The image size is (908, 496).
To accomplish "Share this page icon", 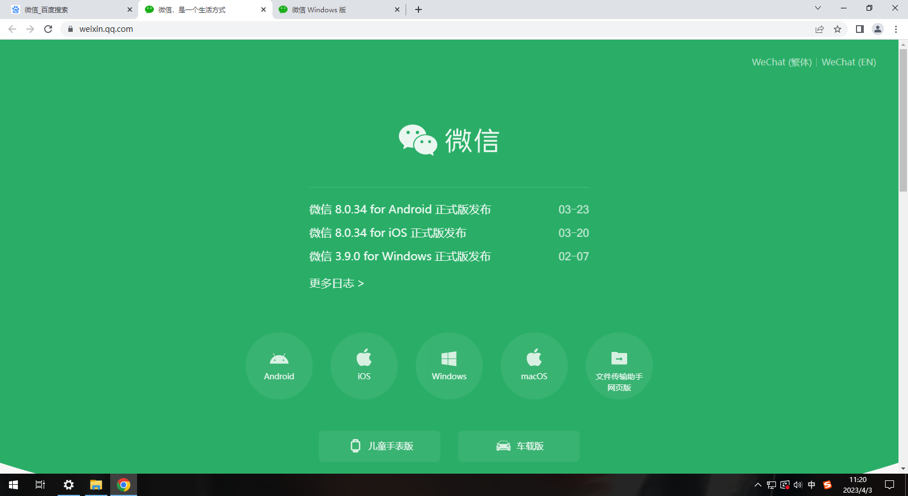I will [x=820, y=29].
